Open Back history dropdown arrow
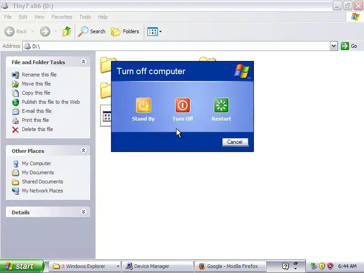364x273 pixels. (x=32, y=31)
